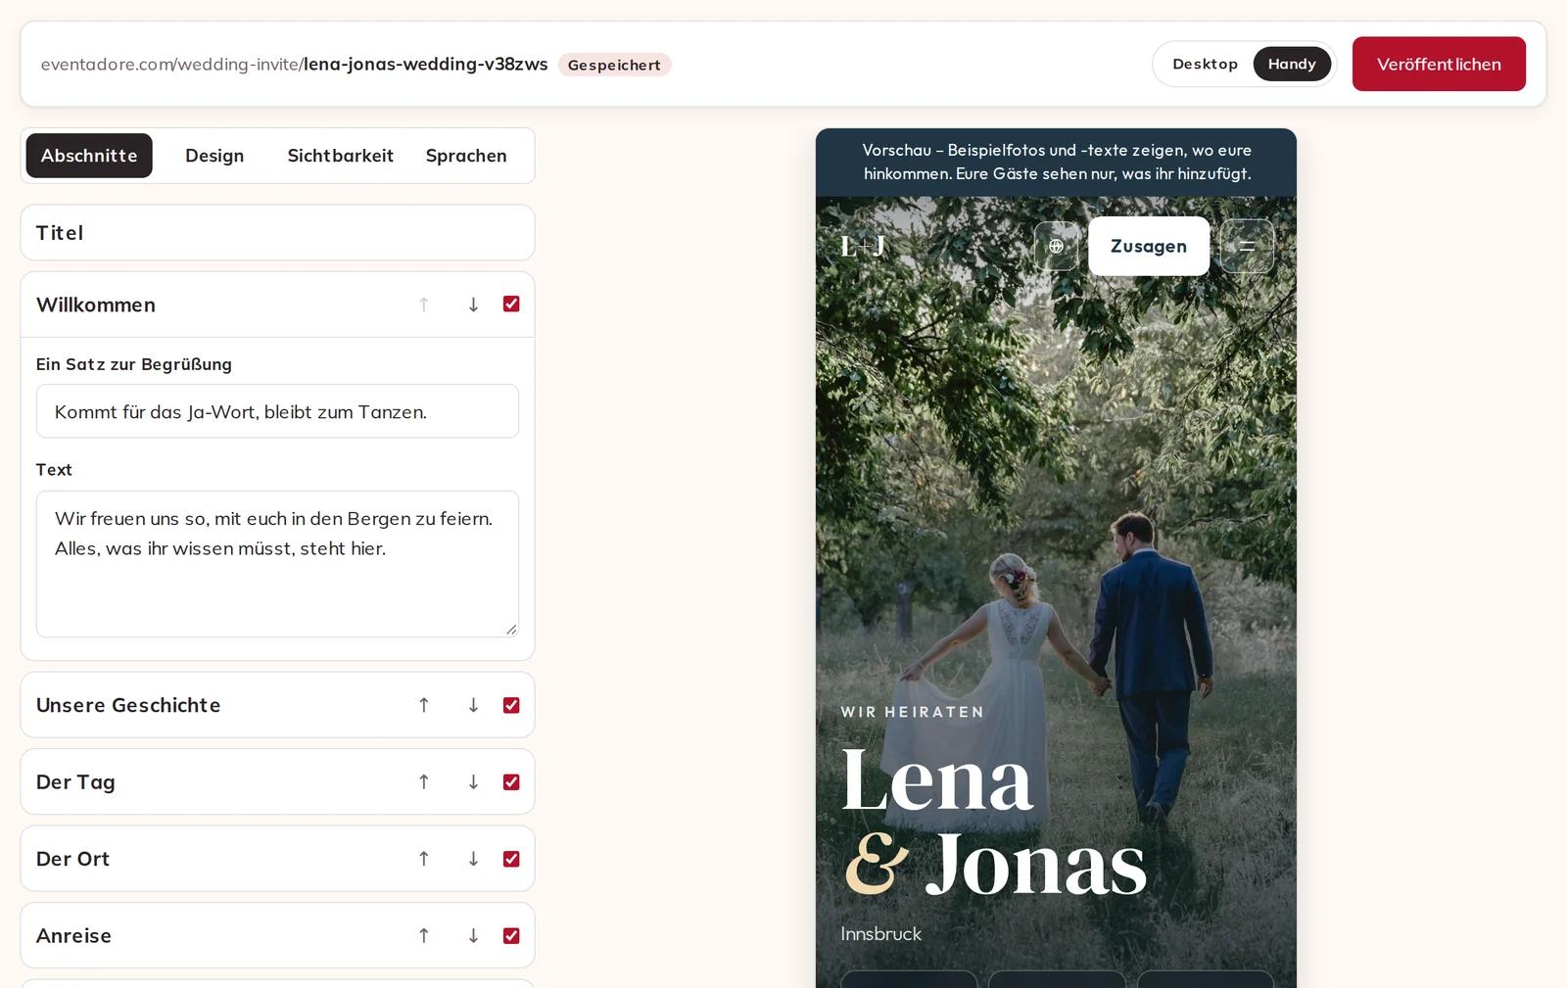This screenshot has width=1567, height=988.
Task: Open language globe icon in preview
Action: tap(1056, 246)
